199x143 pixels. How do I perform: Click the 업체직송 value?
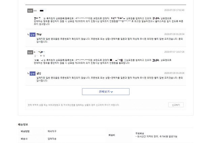click(x=52, y=139)
